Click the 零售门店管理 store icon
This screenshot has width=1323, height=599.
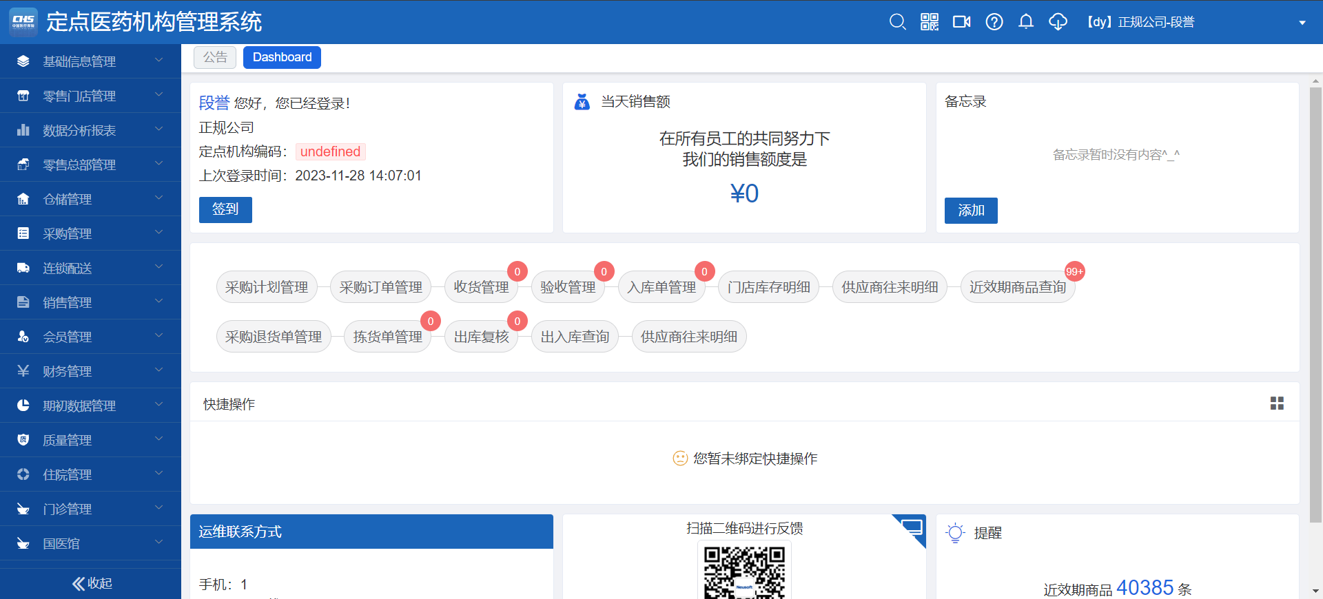(x=23, y=96)
